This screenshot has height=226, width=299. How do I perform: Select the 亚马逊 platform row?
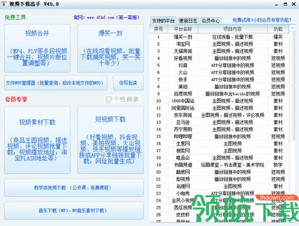219,122
